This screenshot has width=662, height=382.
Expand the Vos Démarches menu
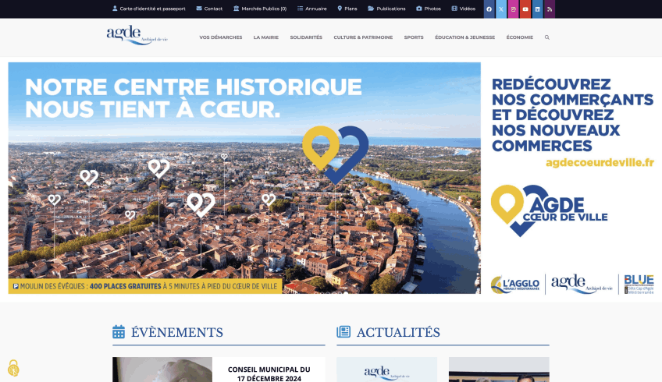221,37
